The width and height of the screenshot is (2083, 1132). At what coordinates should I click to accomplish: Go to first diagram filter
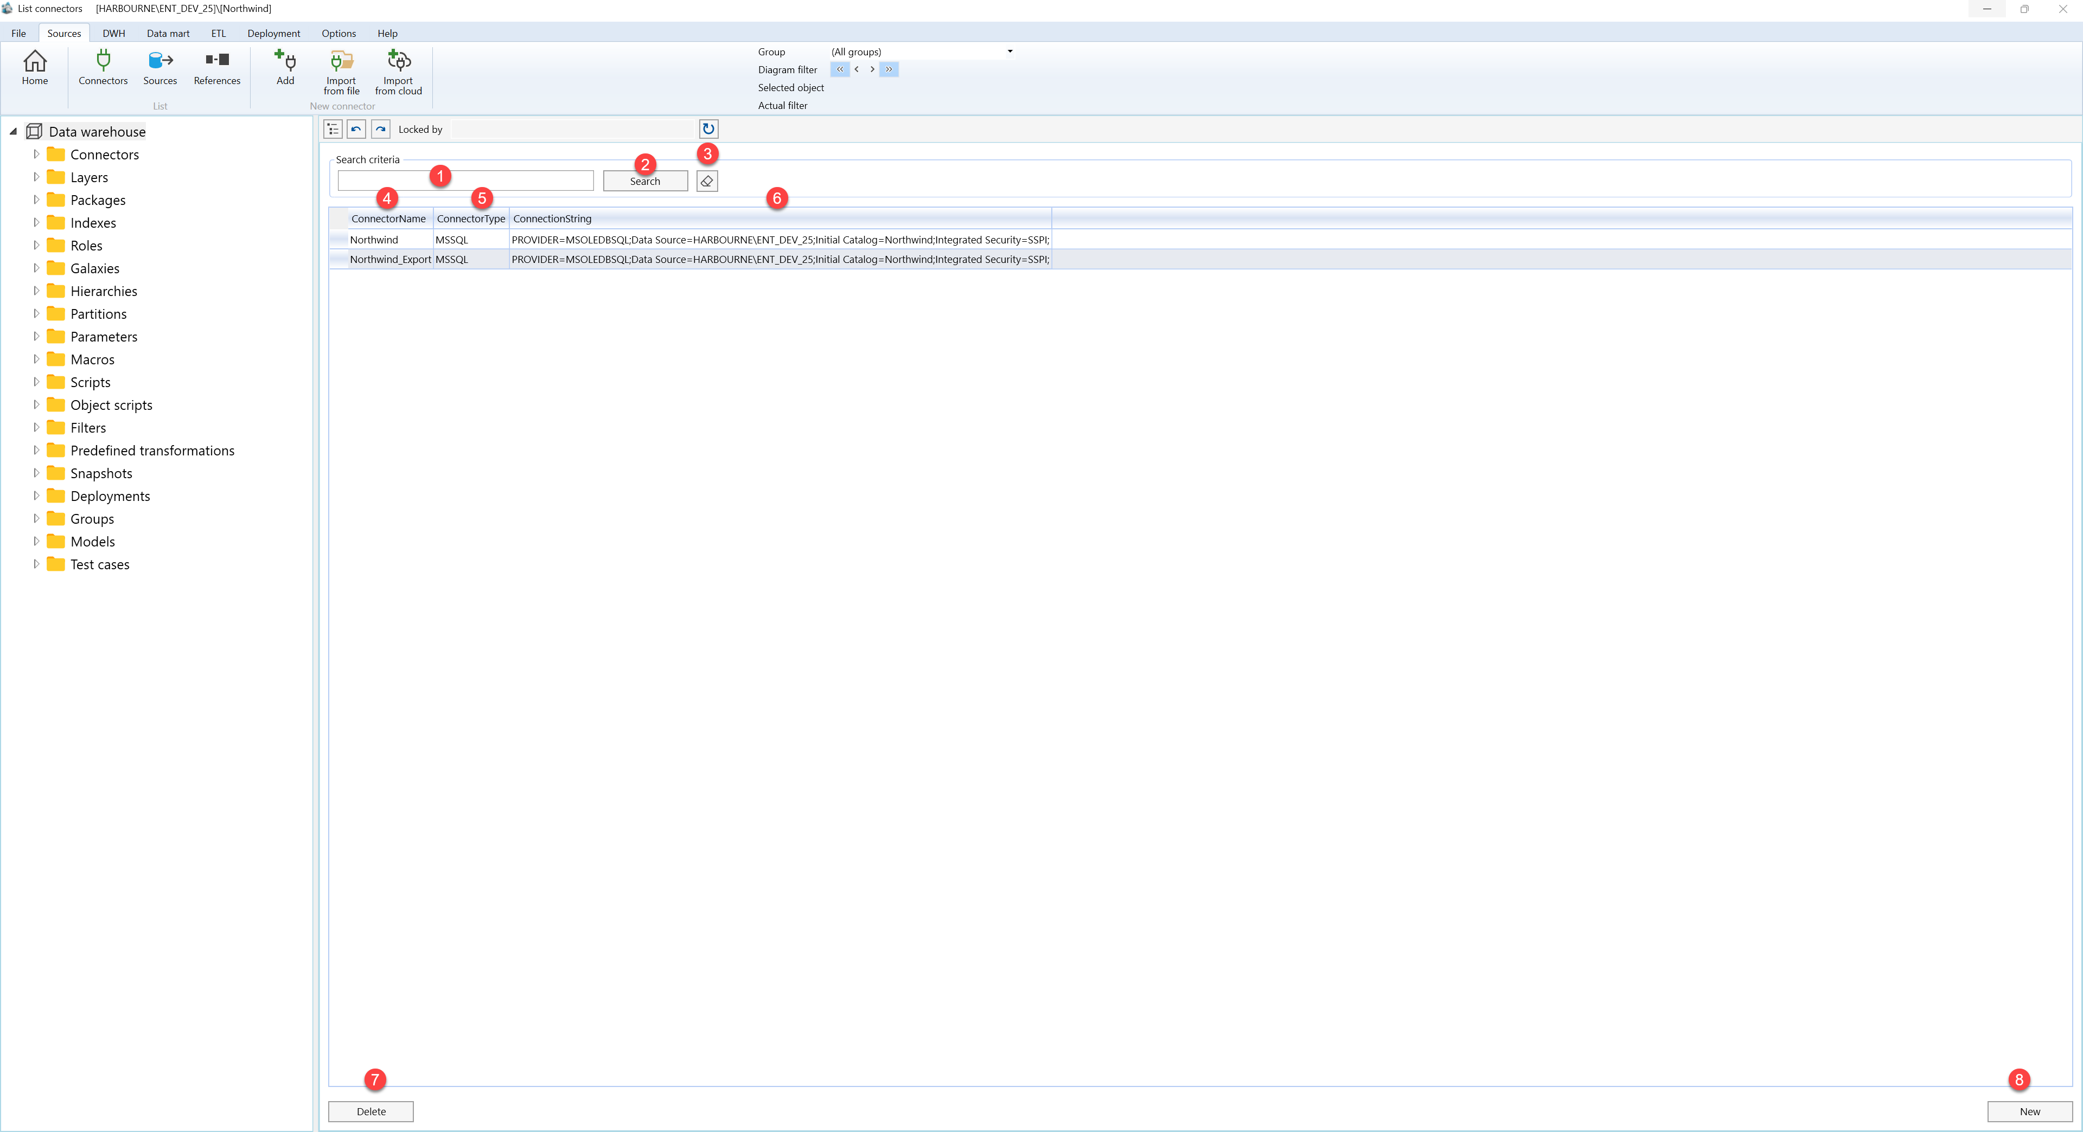click(x=839, y=69)
